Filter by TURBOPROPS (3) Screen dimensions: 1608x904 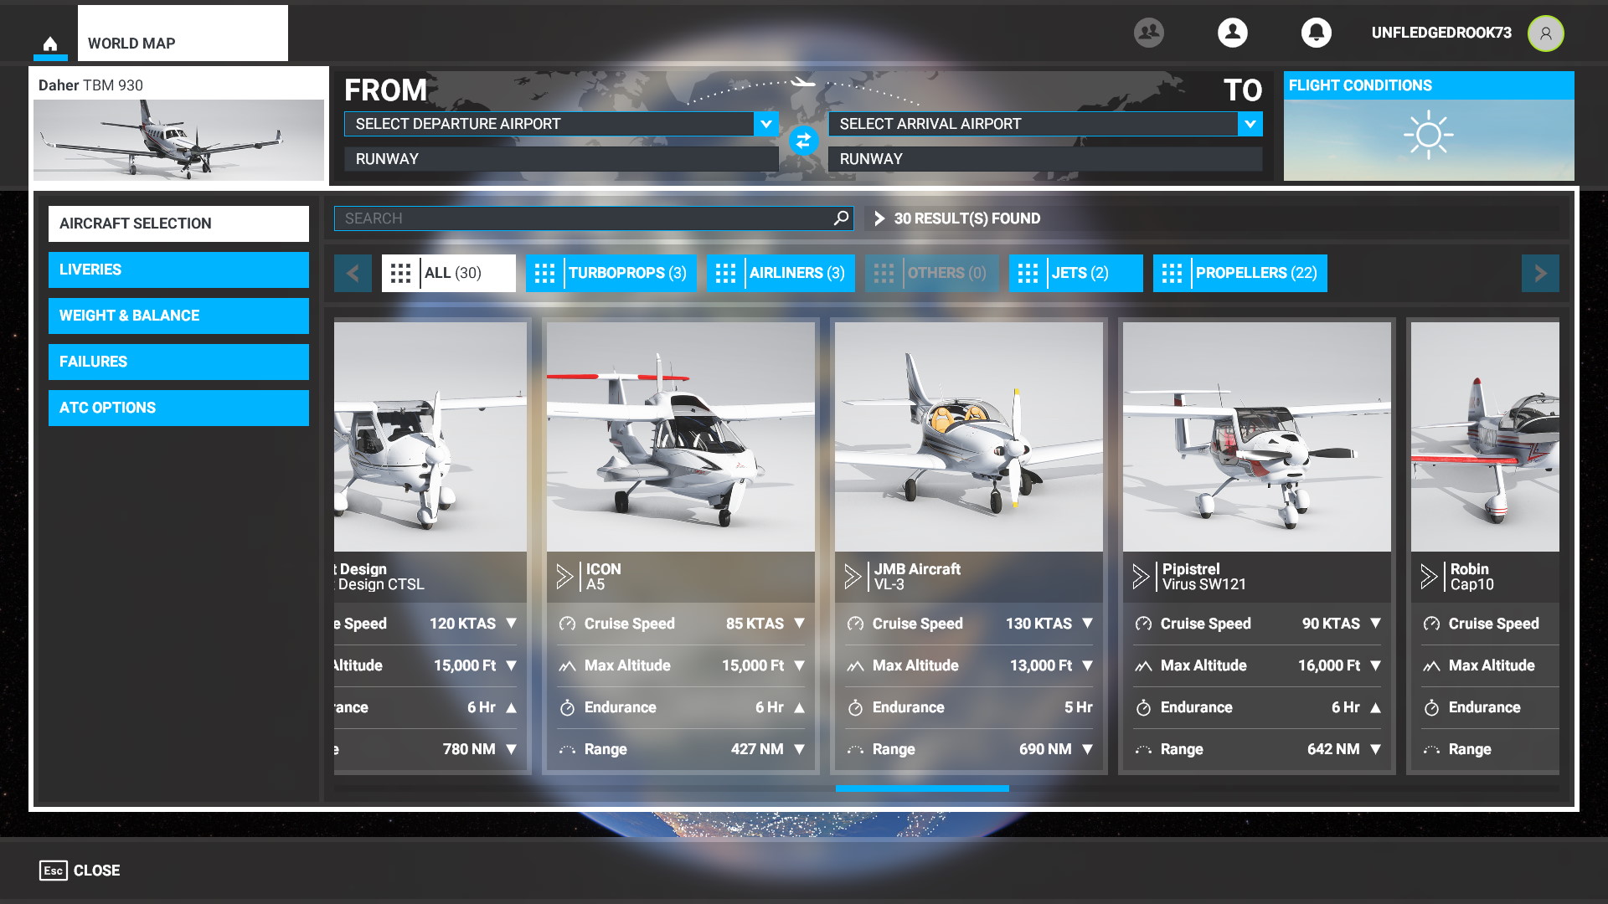(x=611, y=273)
